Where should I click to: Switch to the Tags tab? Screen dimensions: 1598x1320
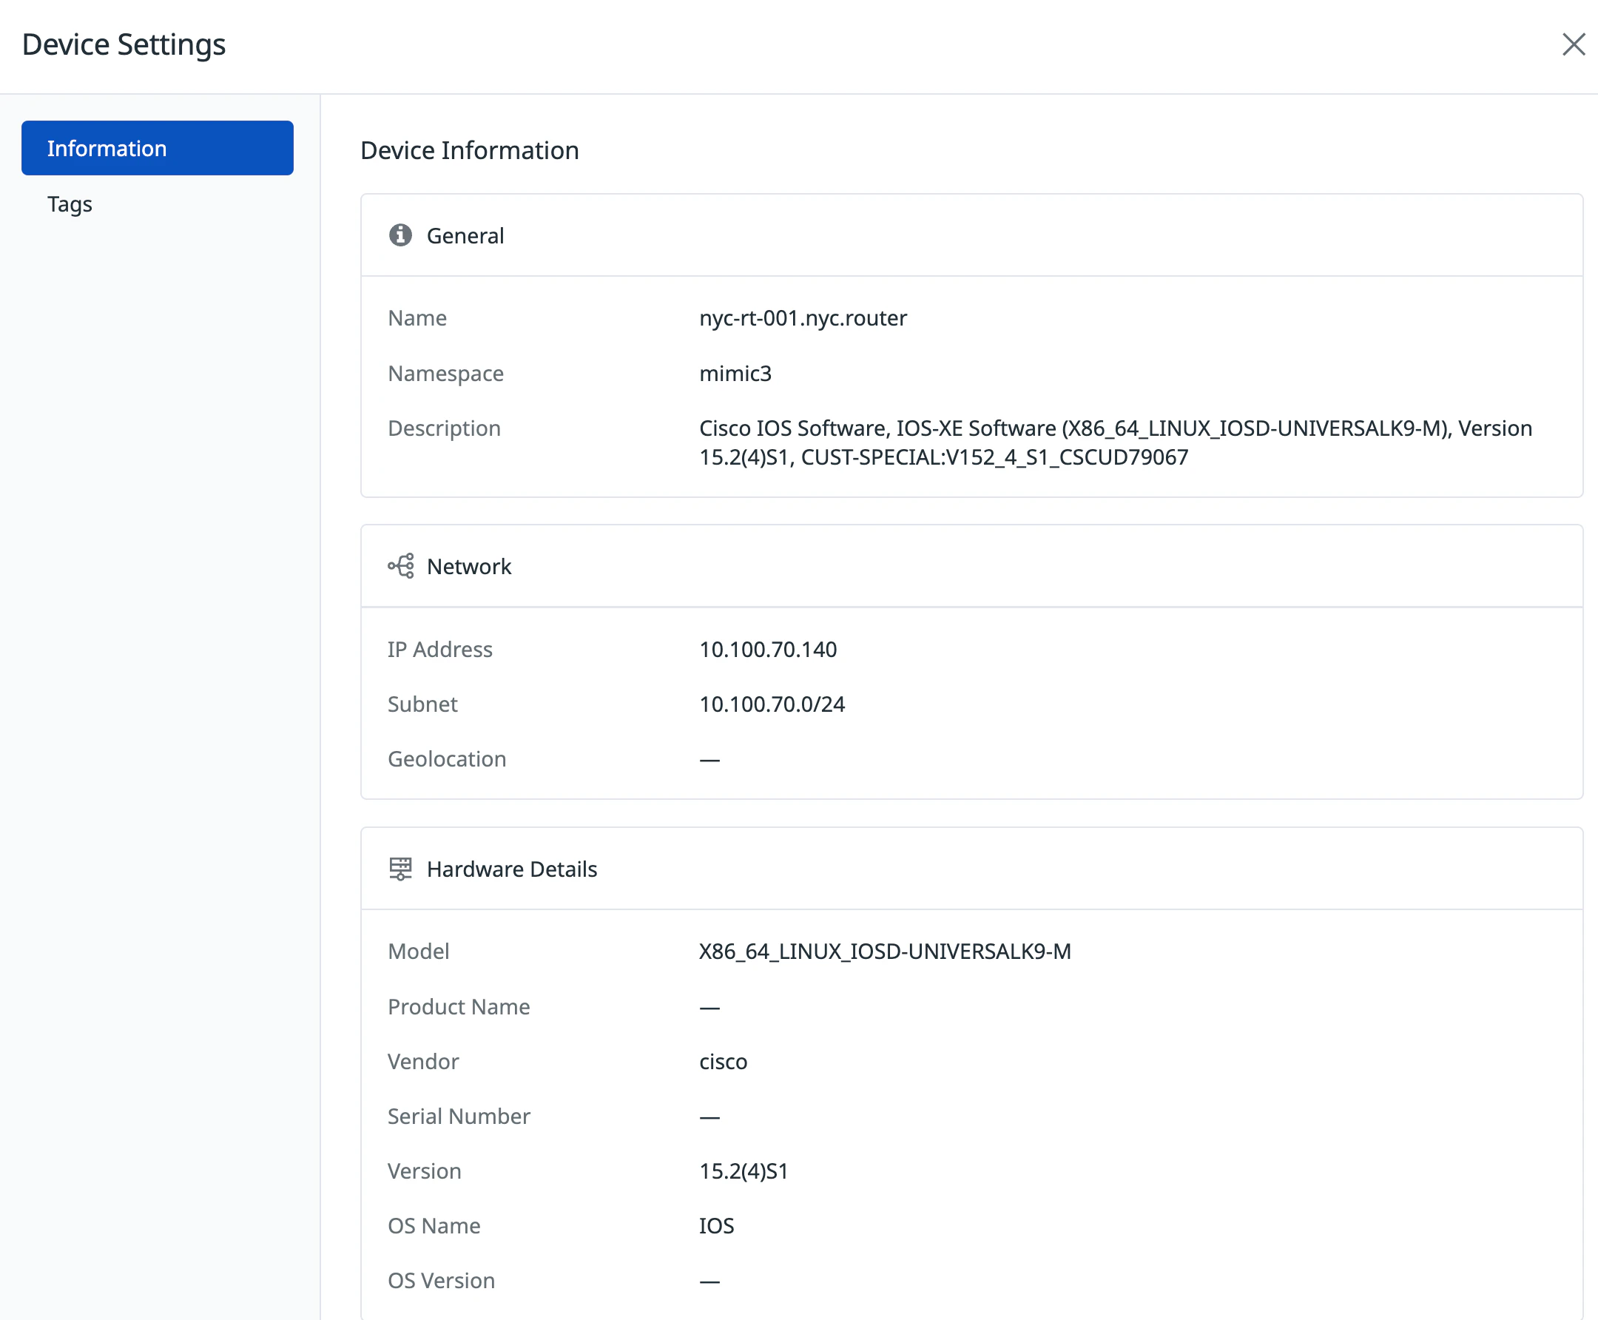pos(70,203)
